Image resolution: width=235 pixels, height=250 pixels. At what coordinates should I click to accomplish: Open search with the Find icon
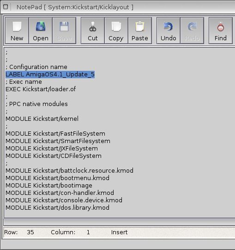[221, 31]
